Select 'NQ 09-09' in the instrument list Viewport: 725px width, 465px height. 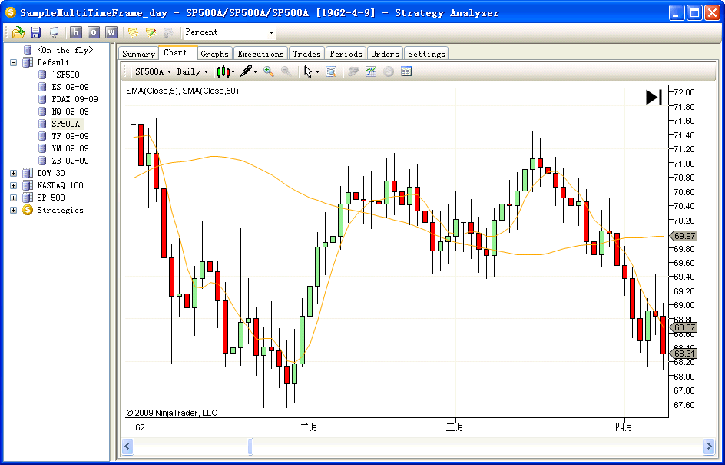pos(71,111)
